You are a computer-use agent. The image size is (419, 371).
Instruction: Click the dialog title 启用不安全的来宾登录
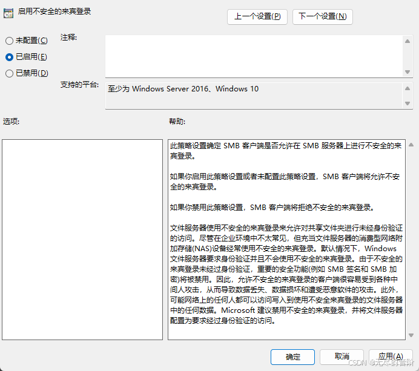click(54, 11)
